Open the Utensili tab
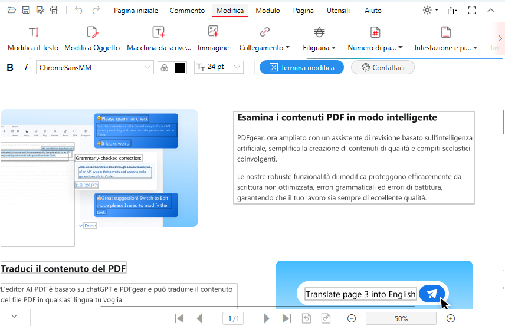 (x=338, y=11)
